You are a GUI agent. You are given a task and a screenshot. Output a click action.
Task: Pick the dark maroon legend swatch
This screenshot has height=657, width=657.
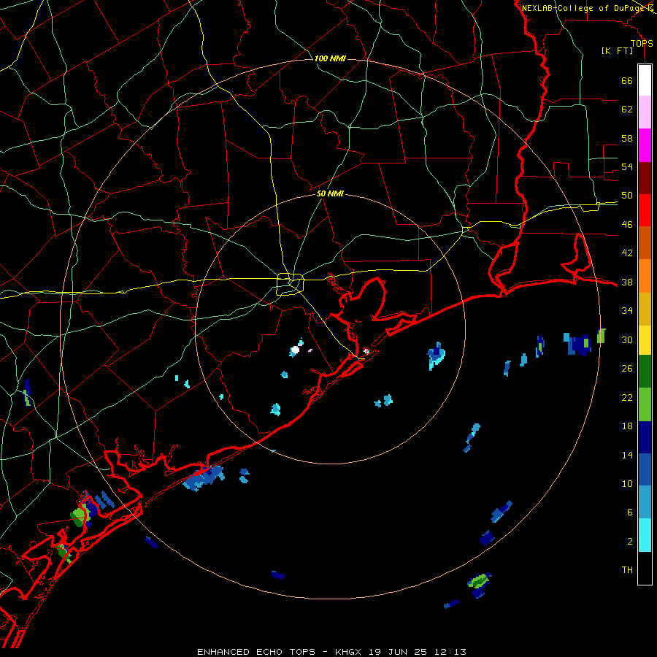coord(645,178)
